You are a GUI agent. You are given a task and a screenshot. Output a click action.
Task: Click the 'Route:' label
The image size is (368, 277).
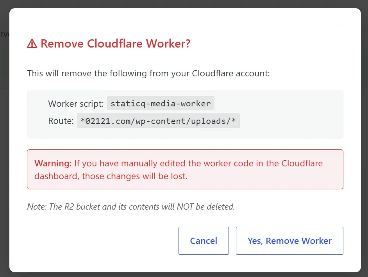pyautogui.click(x=61, y=121)
